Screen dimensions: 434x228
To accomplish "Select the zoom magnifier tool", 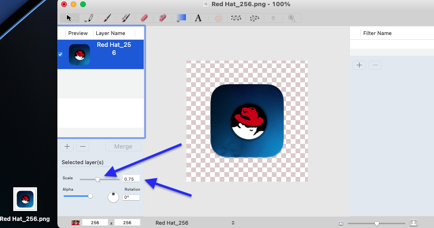I will [291, 18].
